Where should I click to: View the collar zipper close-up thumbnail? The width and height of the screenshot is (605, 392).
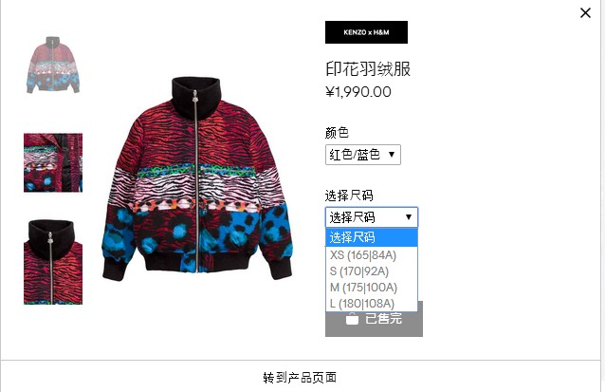(x=53, y=262)
